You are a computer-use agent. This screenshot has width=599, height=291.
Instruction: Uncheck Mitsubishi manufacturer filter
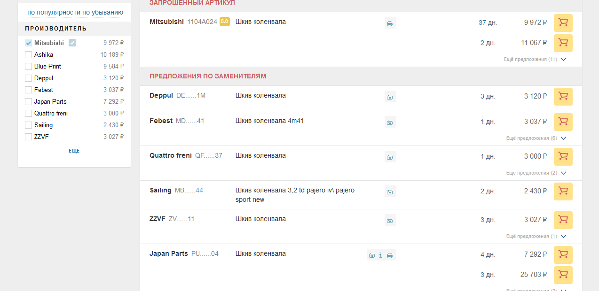(29, 43)
